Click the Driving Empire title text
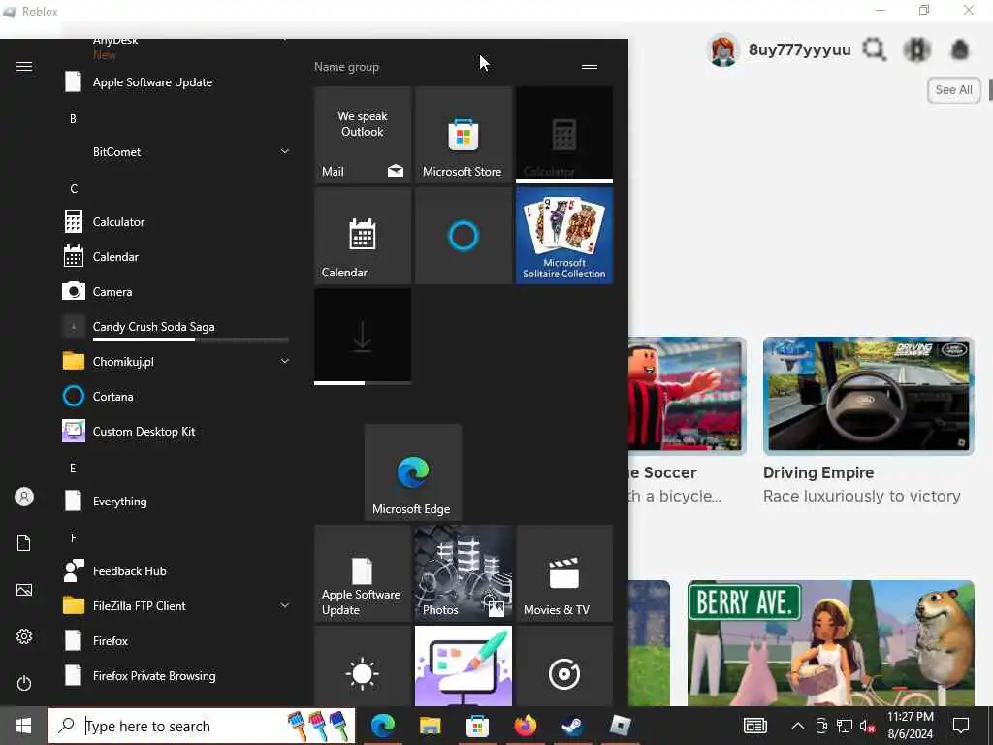 point(818,472)
